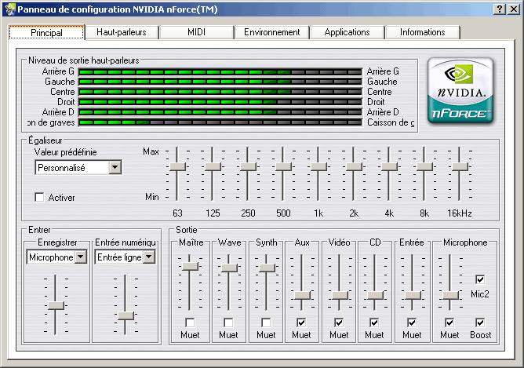The height and width of the screenshot is (368, 524).
Task: Unmute the Entrée output
Action: (x=412, y=322)
